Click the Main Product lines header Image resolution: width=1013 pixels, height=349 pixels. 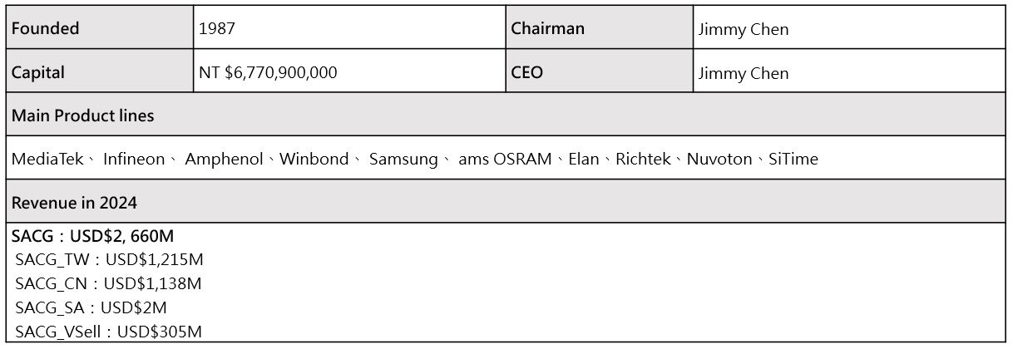82,116
